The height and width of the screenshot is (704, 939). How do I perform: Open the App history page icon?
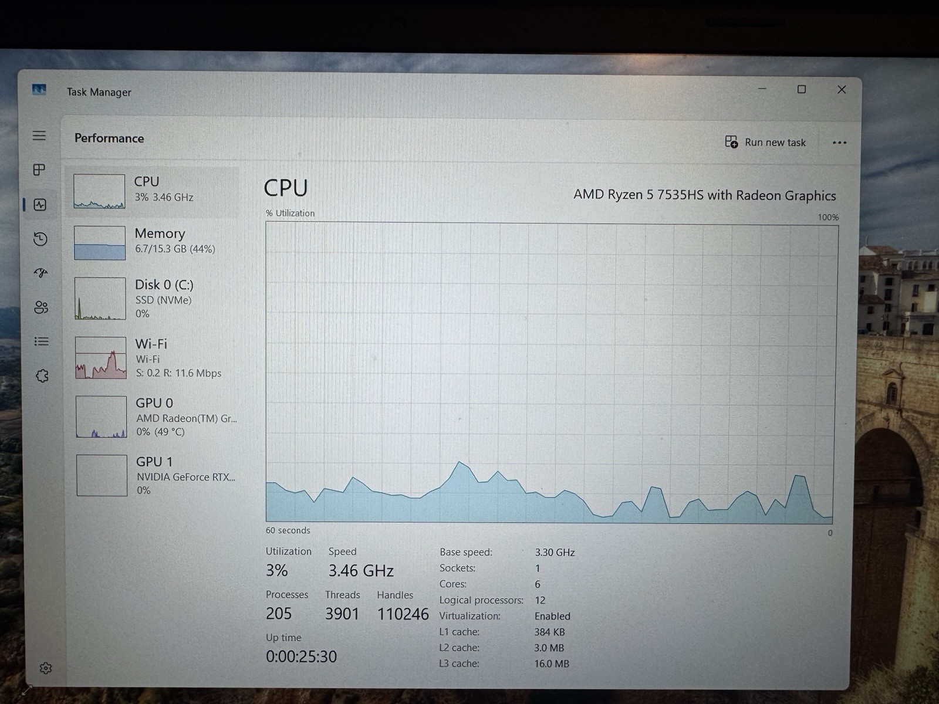click(40, 239)
